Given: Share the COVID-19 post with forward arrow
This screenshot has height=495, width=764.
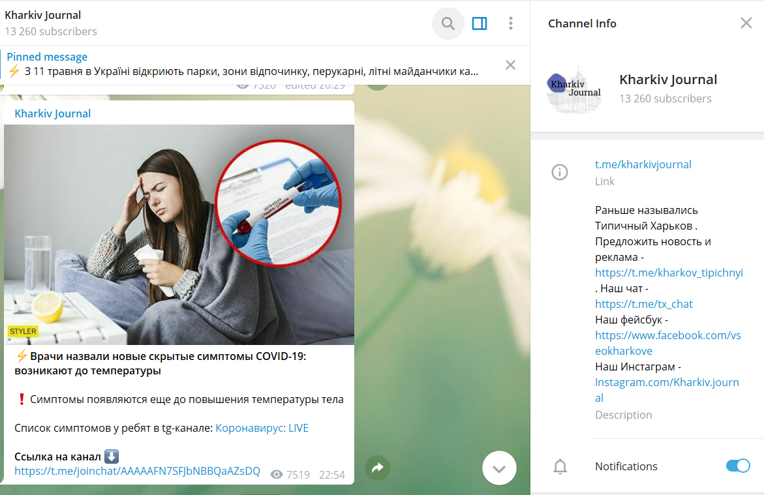Looking at the screenshot, I should click(x=377, y=468).
